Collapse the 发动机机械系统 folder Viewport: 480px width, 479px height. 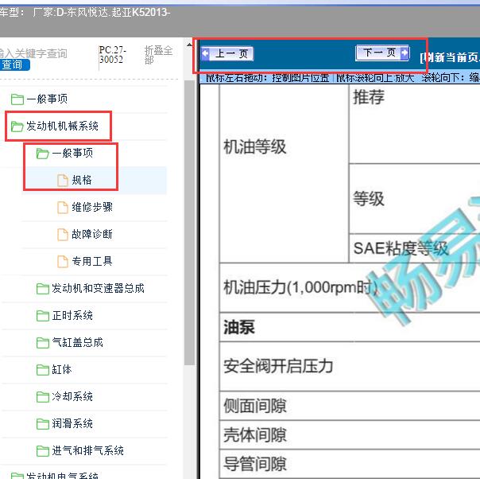coord(62,126)
